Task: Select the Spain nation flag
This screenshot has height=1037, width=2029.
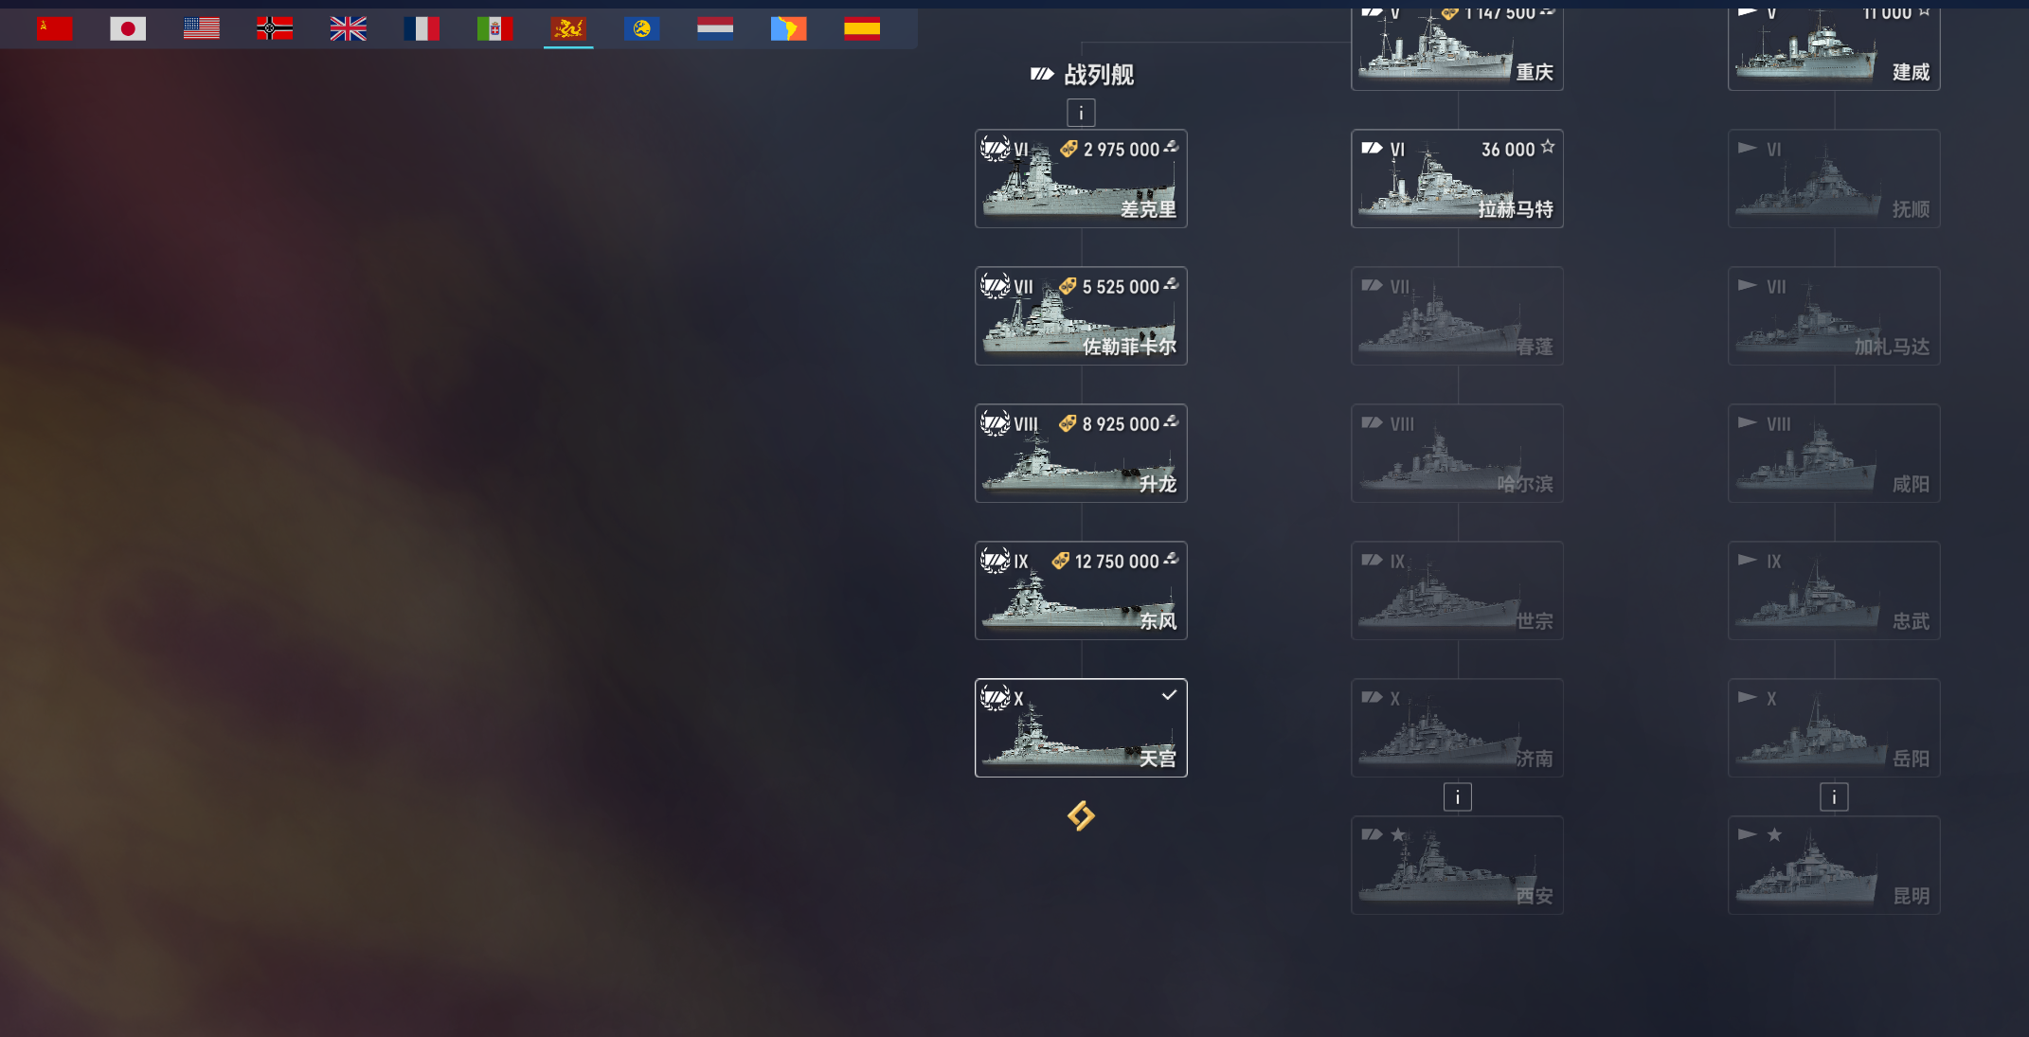Action: (x=862, y=29)
